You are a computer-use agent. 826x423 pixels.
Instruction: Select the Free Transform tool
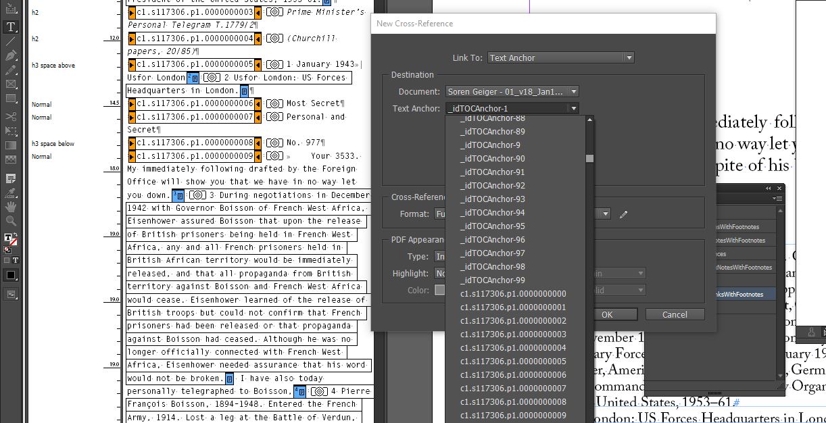click(x=11, y=130)
